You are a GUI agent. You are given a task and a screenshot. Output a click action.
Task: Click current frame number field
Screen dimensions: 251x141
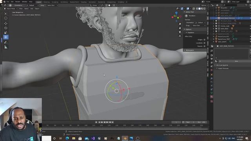(x=176, y=122)
